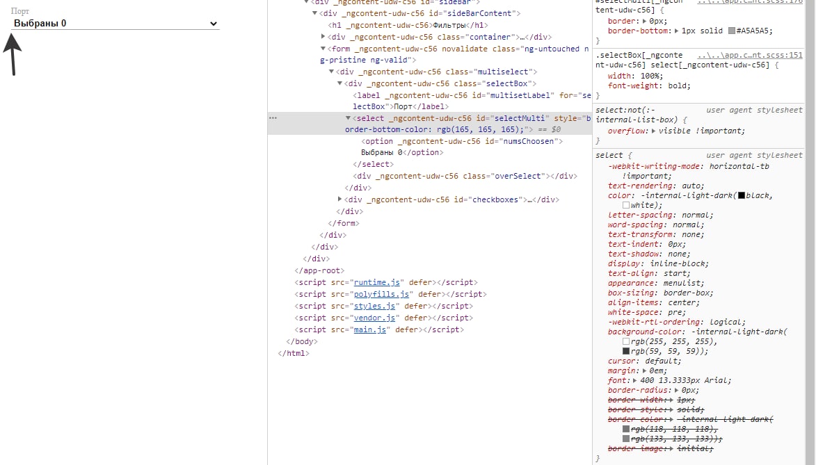This screenshot has width=816, height=465.
Task: Select the closing html tag row
Action: (294, 354)
